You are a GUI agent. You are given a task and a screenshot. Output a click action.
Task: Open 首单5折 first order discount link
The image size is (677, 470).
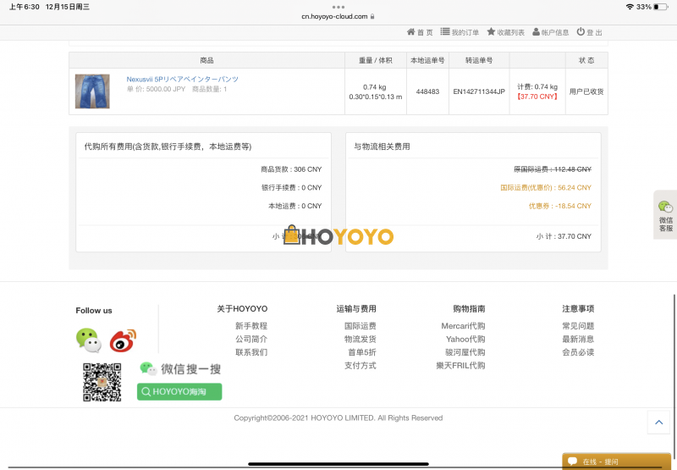point(362,352)
